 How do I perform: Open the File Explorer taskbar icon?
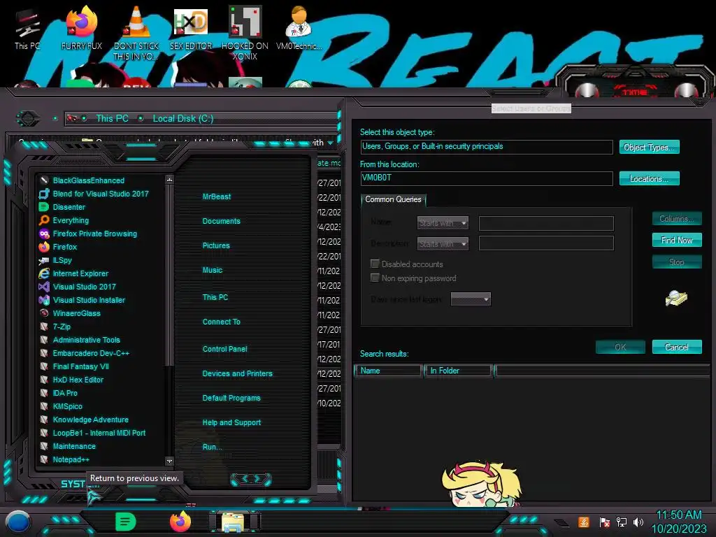(232, 522)
